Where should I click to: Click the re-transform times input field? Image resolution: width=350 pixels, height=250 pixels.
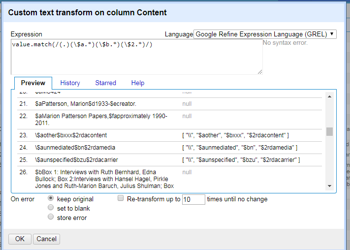(193, 199)
